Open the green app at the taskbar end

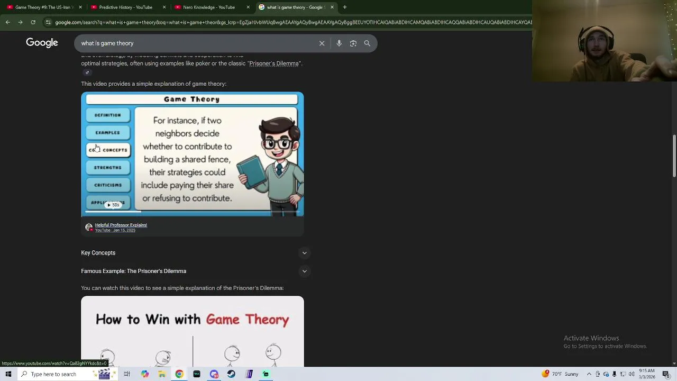point(266,374)
